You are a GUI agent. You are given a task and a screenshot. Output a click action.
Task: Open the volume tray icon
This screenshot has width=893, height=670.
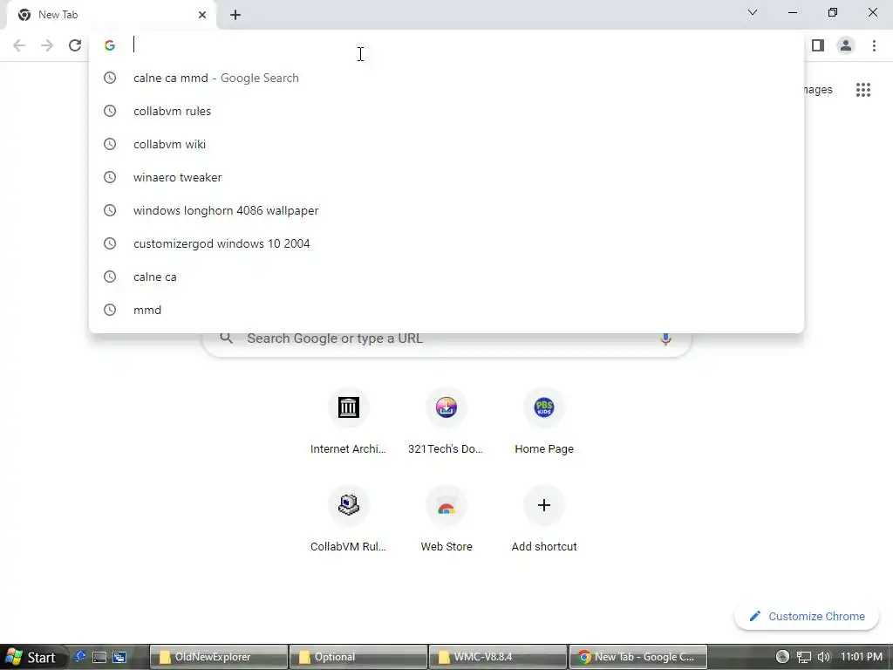coord(824,658)
